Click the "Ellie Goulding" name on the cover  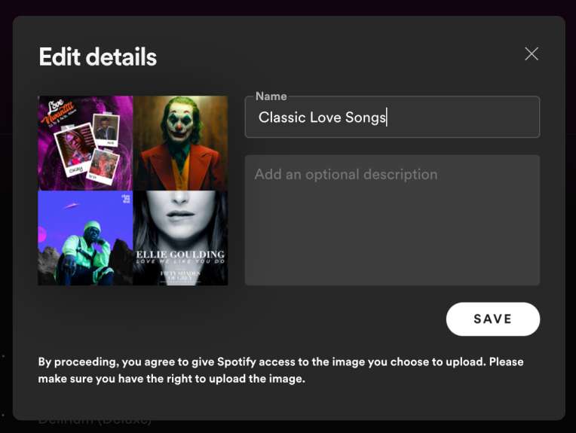point(180,255)
